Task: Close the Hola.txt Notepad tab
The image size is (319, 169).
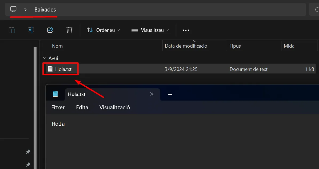Action: click(151, 94)
